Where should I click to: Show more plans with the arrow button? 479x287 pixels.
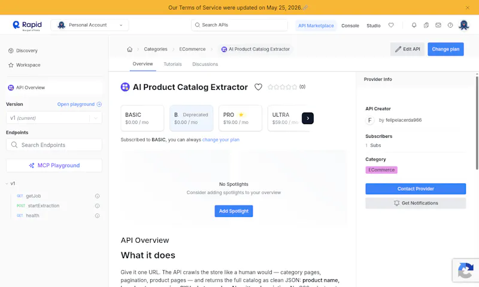pos(308,118)
